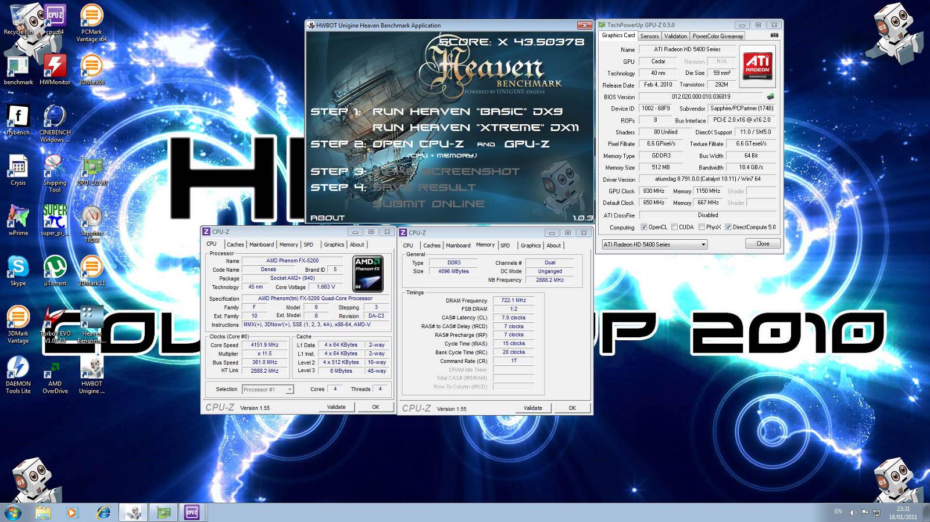Screen dimensions: 930x522
Task: Open Crysis desktop icon
Action: tap(18, 171)
